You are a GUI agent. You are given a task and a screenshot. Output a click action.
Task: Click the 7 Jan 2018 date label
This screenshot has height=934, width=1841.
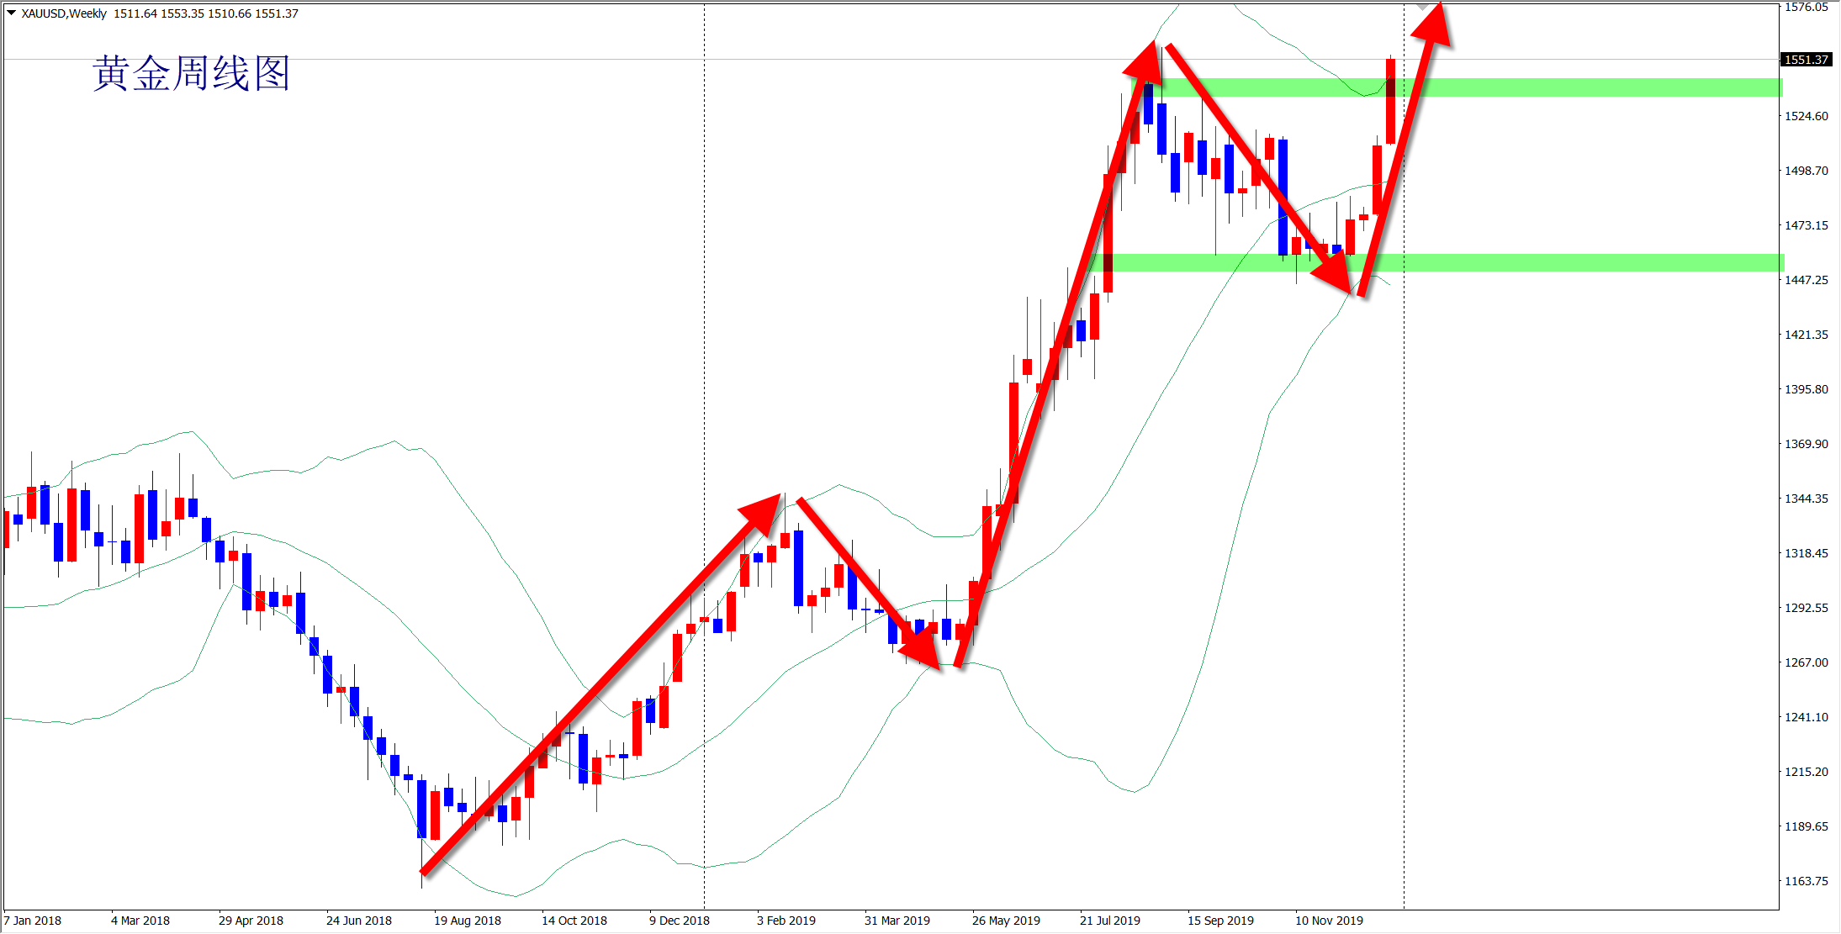pos(33,921)
